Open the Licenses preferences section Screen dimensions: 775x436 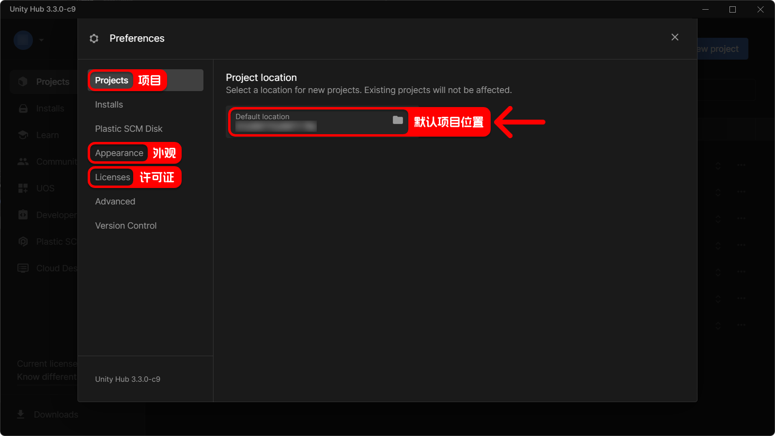coord(112,177)
